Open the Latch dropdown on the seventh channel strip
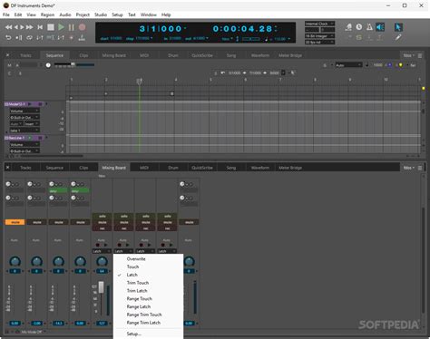 coord(145,251)
